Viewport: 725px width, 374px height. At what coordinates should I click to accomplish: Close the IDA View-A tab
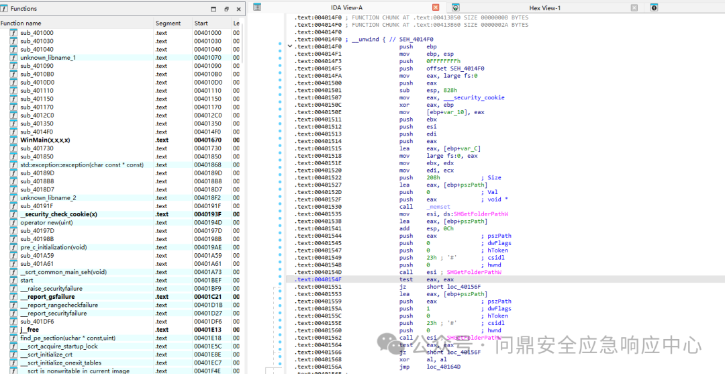point(436,7)
